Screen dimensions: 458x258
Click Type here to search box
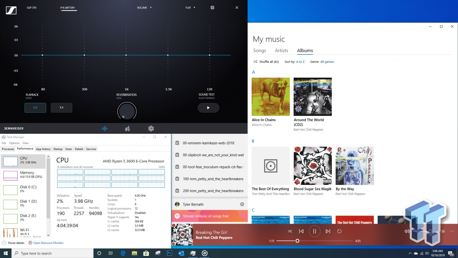coord(52,253)
